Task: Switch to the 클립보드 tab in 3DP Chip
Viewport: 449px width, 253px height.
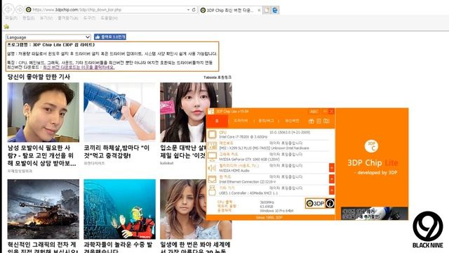Action: coord(266,121)
